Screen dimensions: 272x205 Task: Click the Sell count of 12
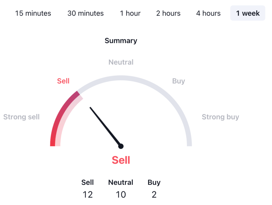(88, 195)
